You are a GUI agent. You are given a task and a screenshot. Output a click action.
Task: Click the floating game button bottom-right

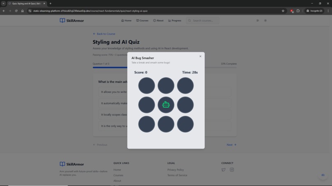323,175
